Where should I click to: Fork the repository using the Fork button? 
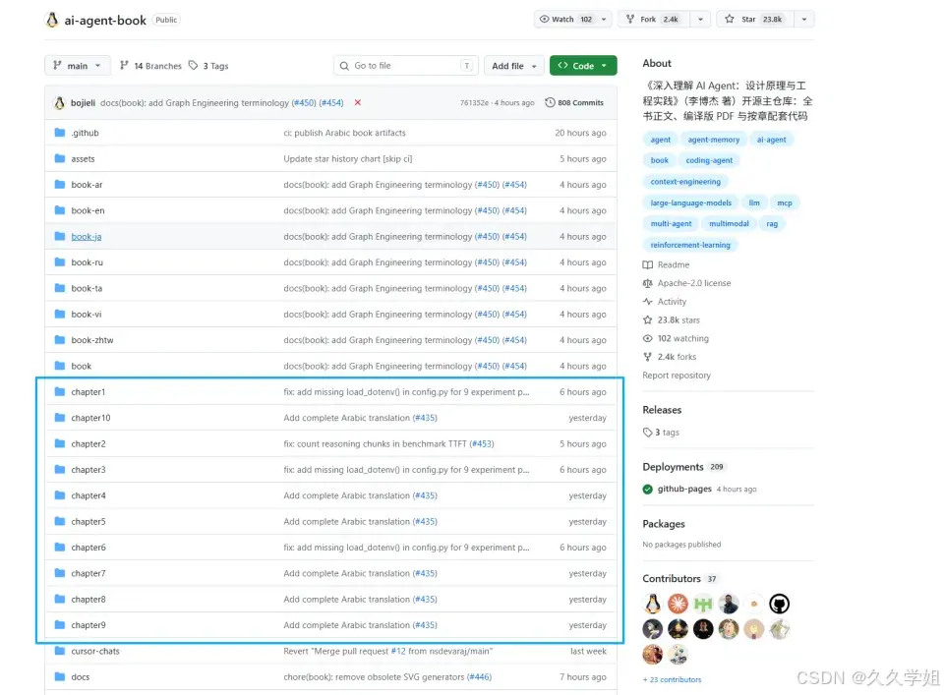click(655, 20)
